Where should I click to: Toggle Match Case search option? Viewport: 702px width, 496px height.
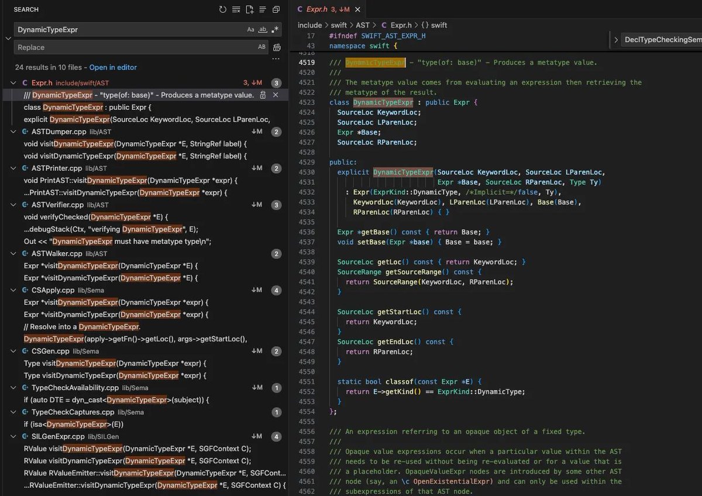pyautogui.click(x=251, y=29)
